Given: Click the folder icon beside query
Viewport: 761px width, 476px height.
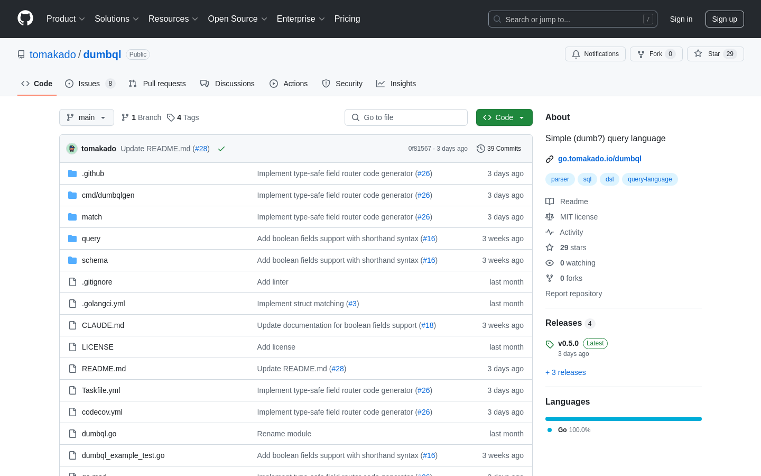Looking at the screenshot, I should pos(72,239).
